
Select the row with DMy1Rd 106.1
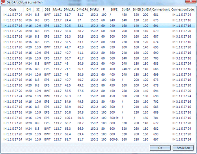pyautogui.click(x=98, y=118)
